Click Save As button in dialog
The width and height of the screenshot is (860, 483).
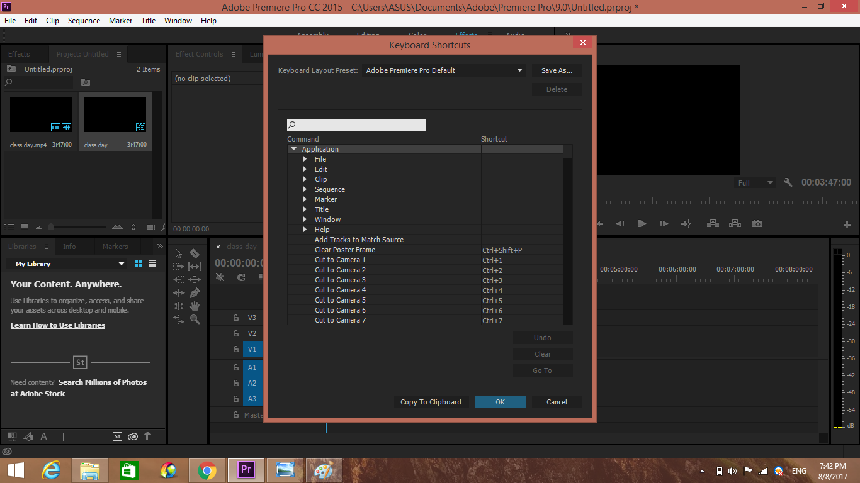[x=557, y=70]
